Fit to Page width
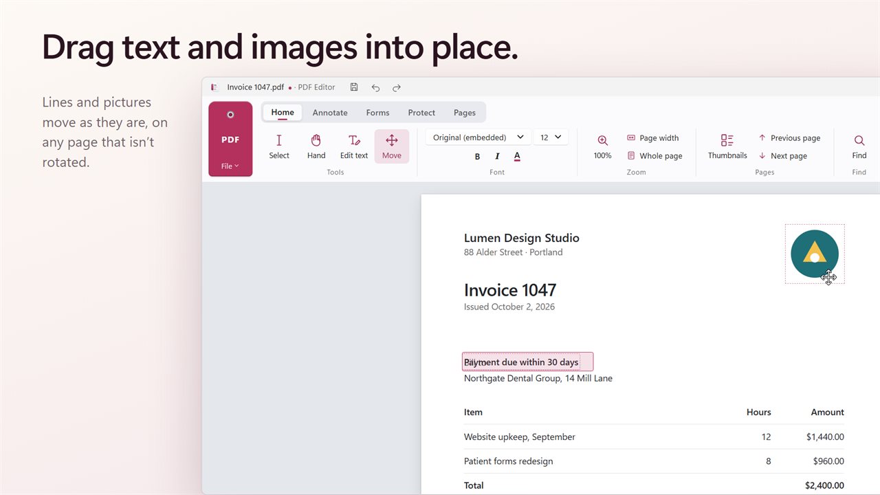The width and height of the screenshot is (880, 495). pos(653,138)
